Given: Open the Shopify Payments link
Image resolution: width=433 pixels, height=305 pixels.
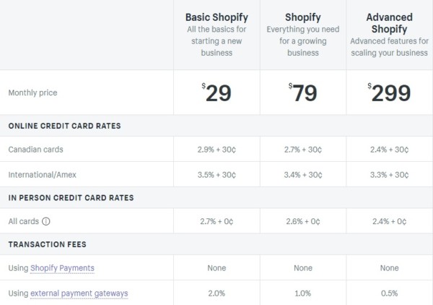Looking at the screenshot, I should [62, 268].
